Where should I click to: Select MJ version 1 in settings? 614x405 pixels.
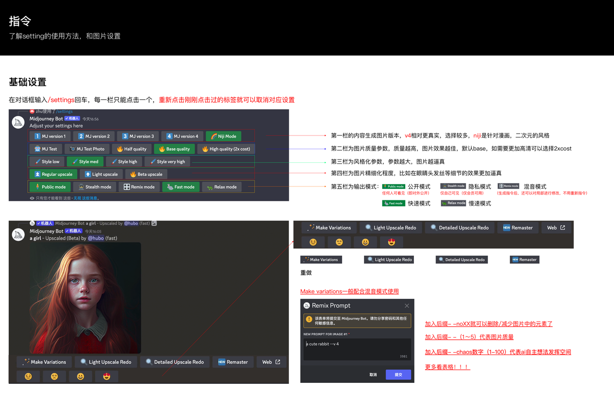pyautogui.click(x=50, y=136)
